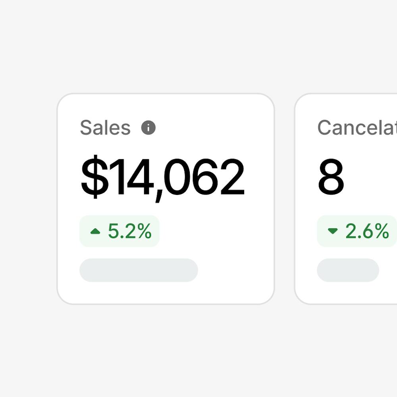This screenshot has width=397, height=397.
Task: Click the digits 062 in the sales figure
Action: point(204,177)
